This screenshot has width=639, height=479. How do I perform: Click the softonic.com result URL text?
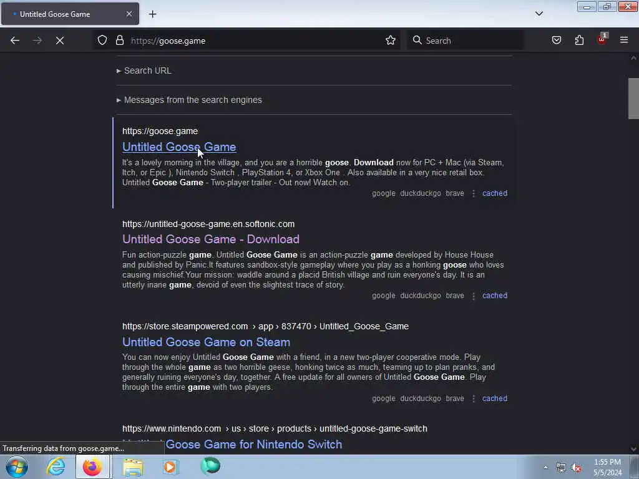click(208, 224)
